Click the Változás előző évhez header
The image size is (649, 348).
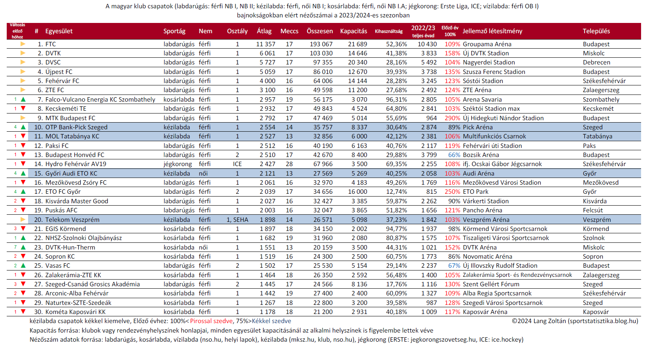pyautogui.click(x=17, y=31)
